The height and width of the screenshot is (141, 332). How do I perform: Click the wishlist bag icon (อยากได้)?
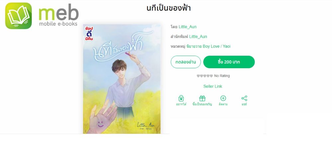[181, 98]
